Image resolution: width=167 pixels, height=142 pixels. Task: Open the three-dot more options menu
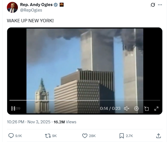(x=160, y=5)
